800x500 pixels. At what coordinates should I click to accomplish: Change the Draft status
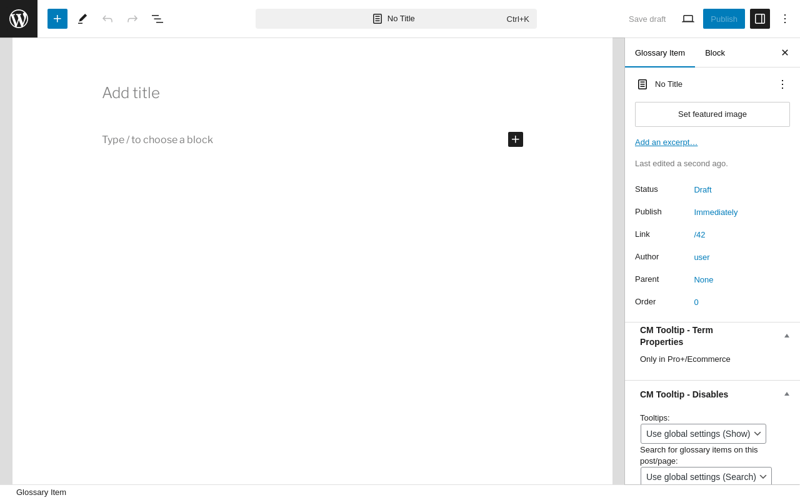[x=702, y=190]
